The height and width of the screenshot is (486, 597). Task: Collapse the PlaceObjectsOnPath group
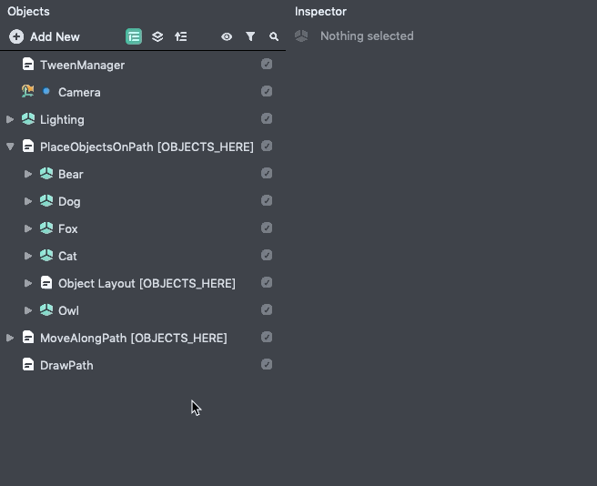tap(10, 147)
